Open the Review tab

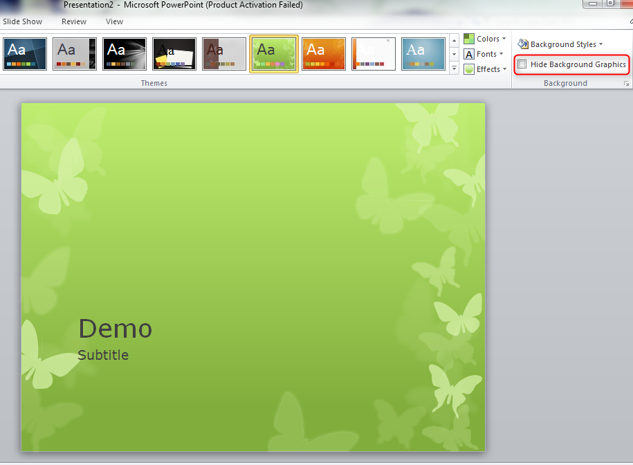click(74, 21)
